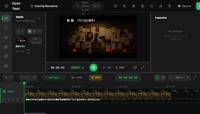Image resolution: width=200 pixels, height=114 pixels.
Task: Click the green playhead marker
Action: (x=24, y=83)
